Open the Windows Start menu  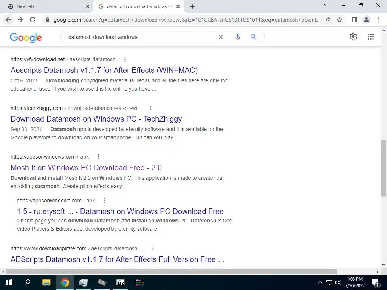9,282
